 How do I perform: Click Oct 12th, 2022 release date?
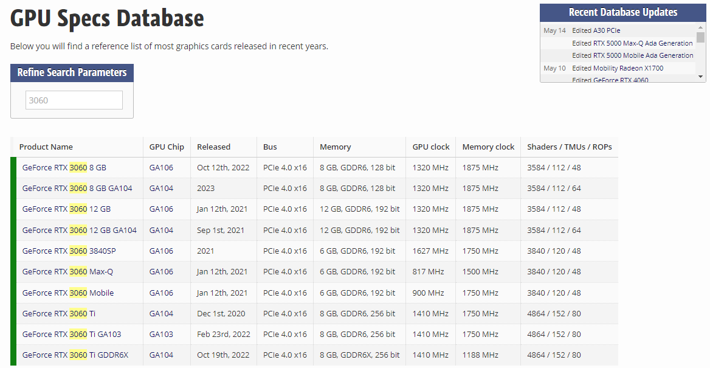(x=223, y=167)
